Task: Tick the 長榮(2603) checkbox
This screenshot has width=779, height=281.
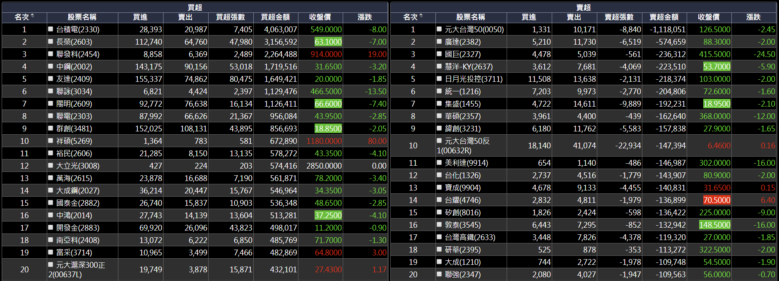Action: click(x=50, y=41)
